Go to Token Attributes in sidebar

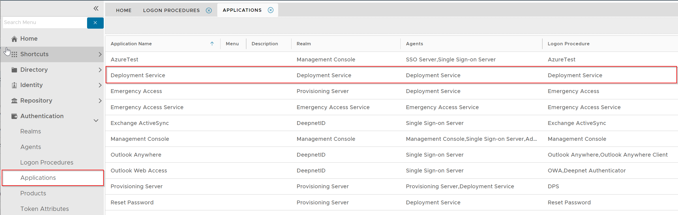pyautogui.click(x=44, y=209)
